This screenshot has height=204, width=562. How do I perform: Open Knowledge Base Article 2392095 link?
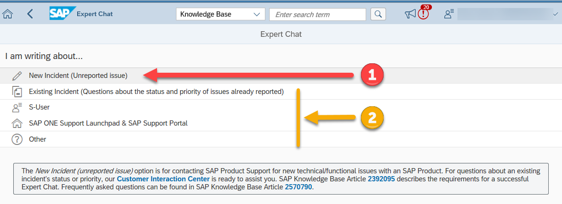pos(381,179)
